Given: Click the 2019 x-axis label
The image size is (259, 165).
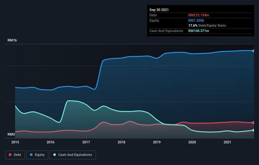Looking at the screenshot, I should (x=157, y=142).
